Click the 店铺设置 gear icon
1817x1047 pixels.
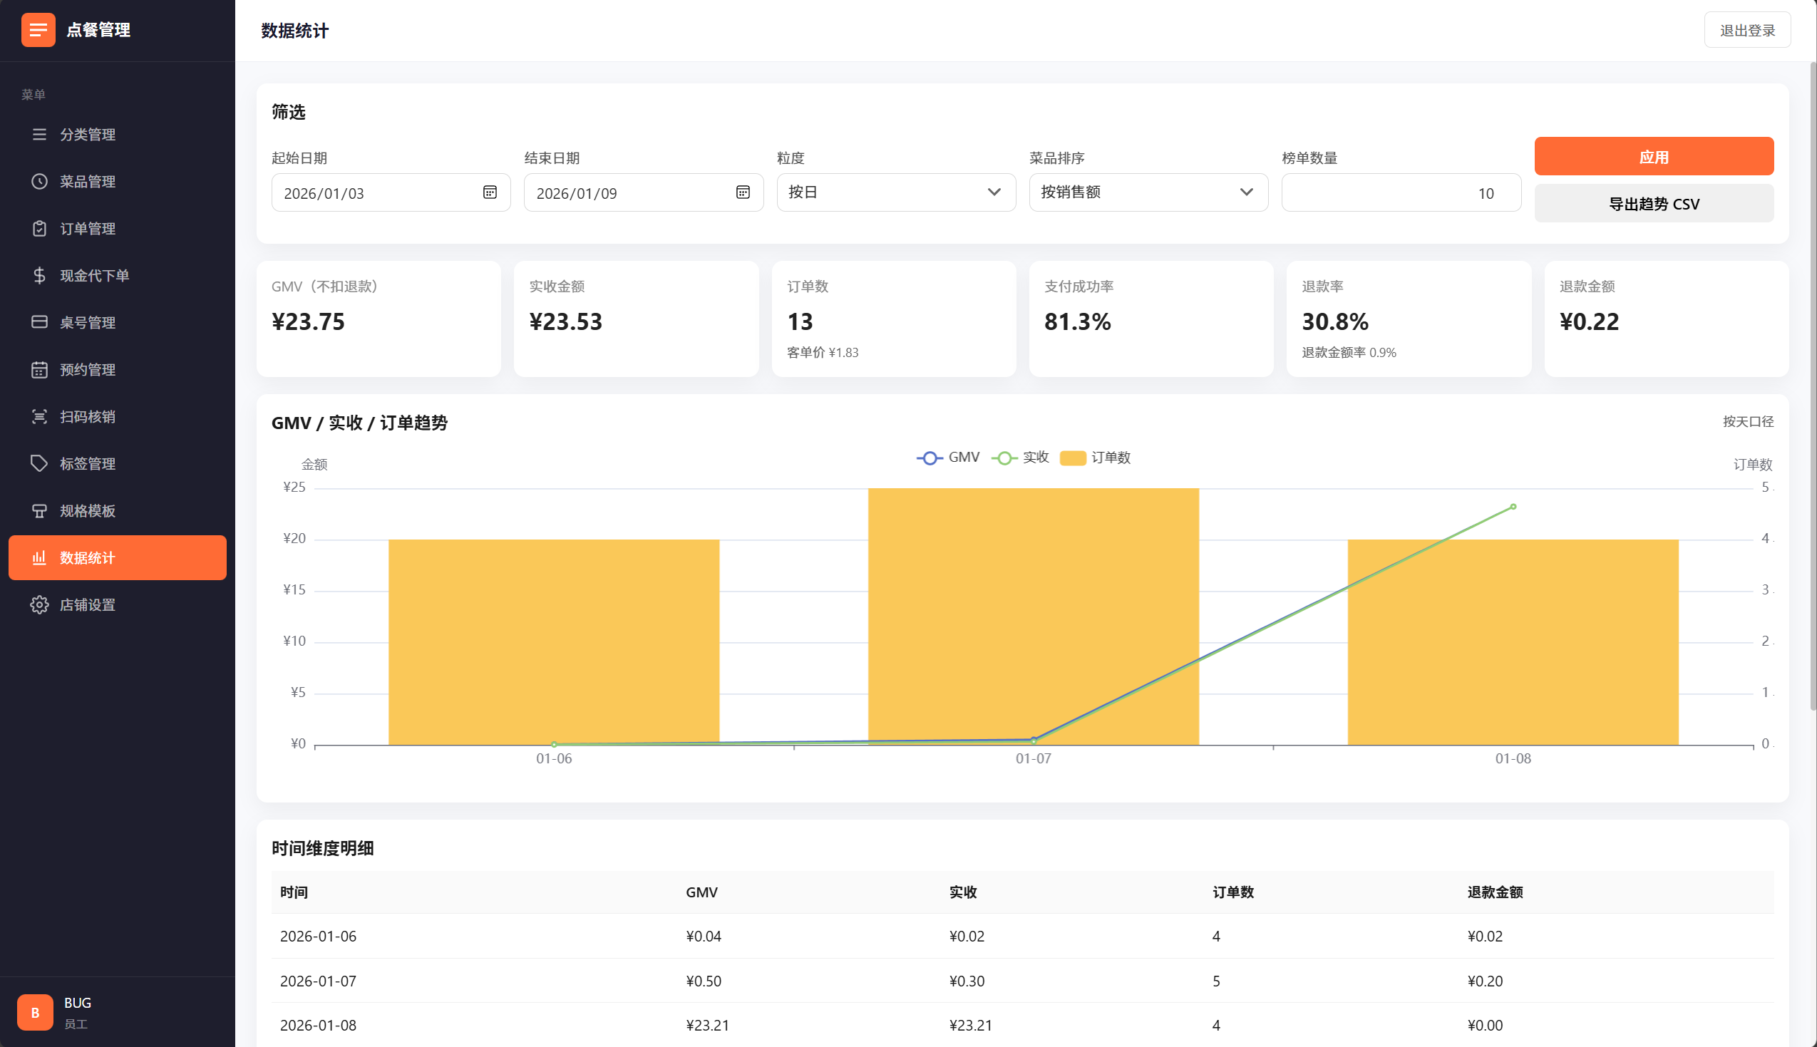pos(39,605)
